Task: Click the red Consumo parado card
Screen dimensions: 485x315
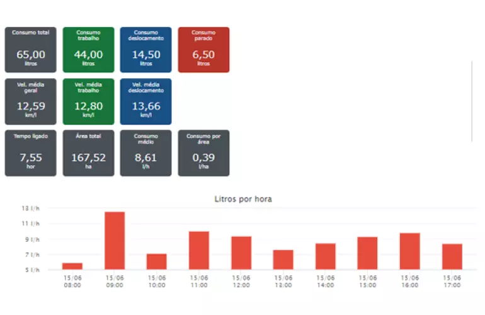Action: point(203,50)
